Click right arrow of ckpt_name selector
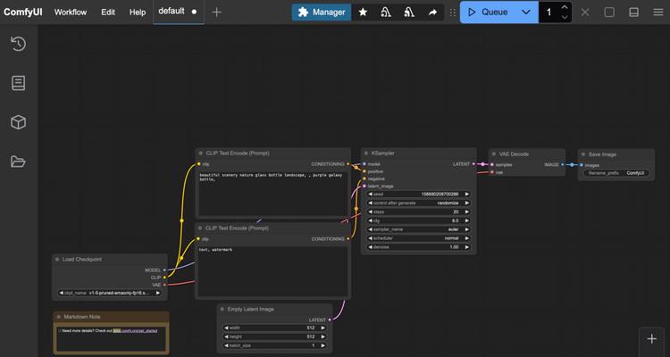The width and height of the screenshot is (670, 357). [x=157, y=293]
